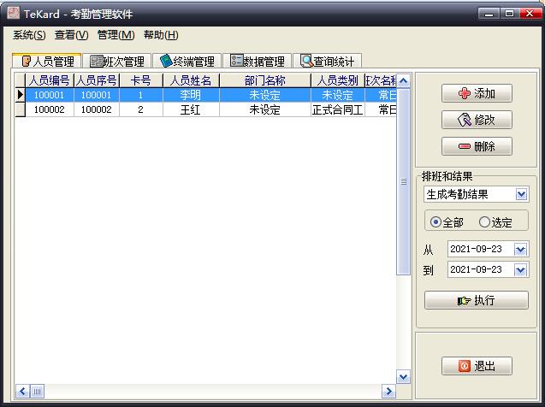Click the 终端管理 tab device icon

point(166,61)
